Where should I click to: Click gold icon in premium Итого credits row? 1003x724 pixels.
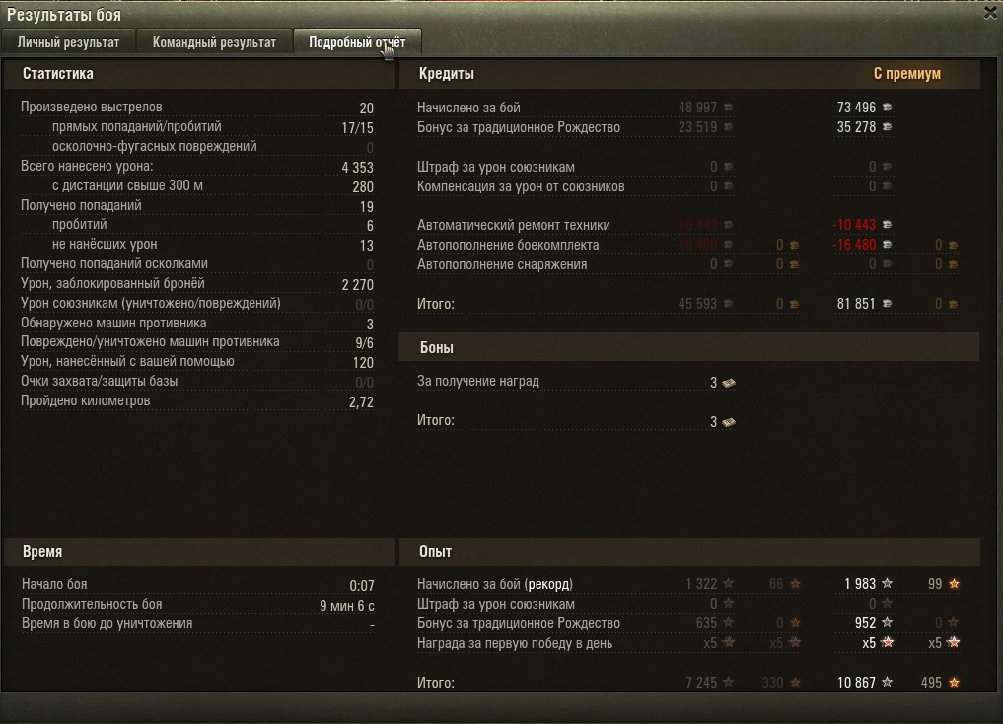pyautogui.click(x=953, y=305)
